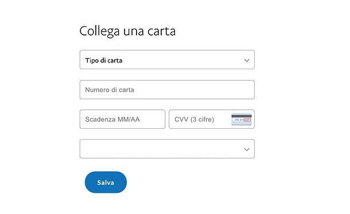
Task: Focus the Numero di carta field
Action: [x=167, y=90]
